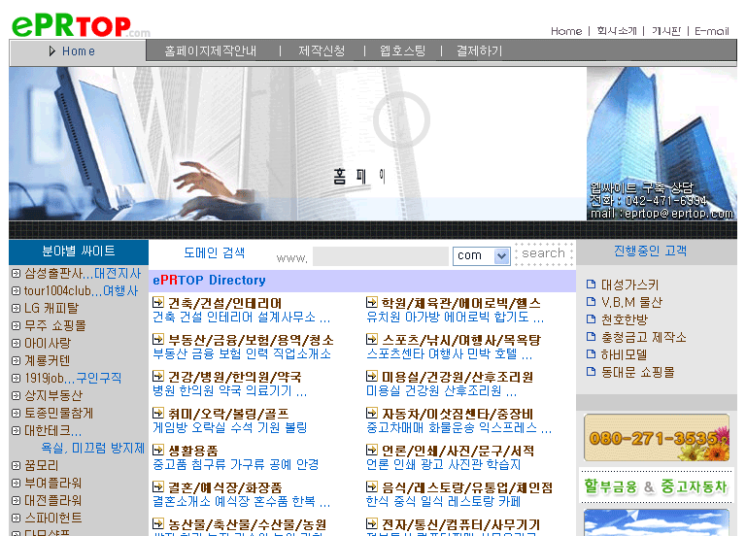
Task: Click the icon beside tour1004club...여행사
Action: (16, 291)
